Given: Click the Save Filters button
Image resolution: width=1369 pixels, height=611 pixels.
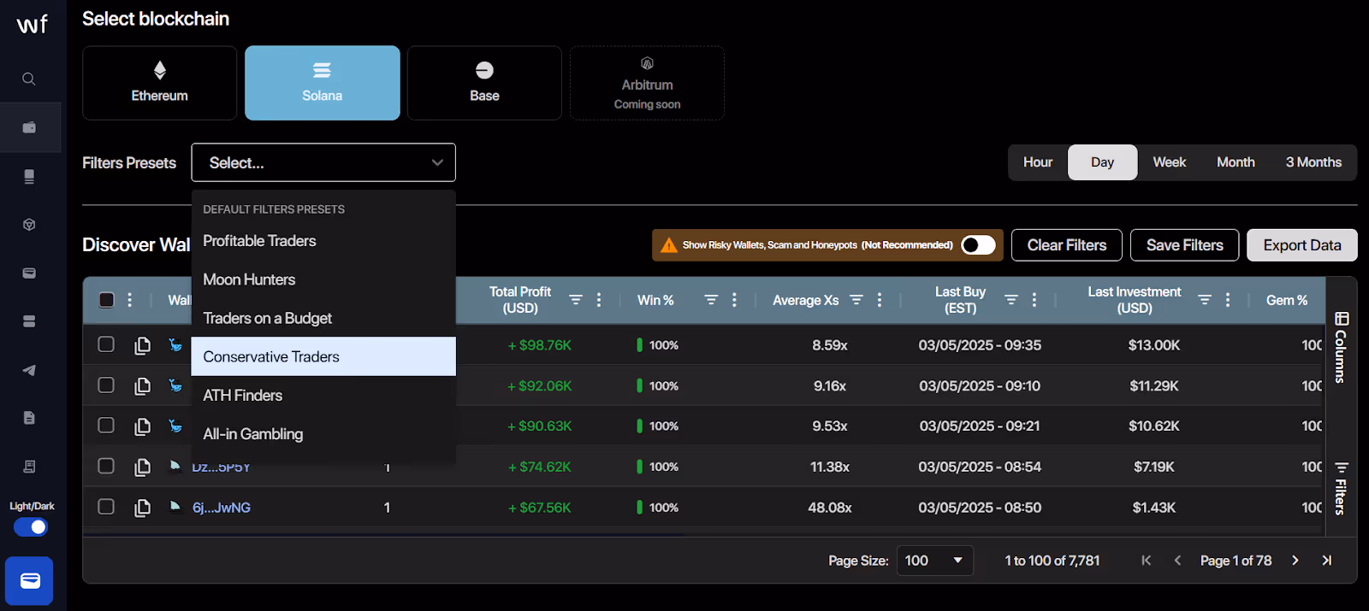Looking at the screenshot, I should [1184, 245].
